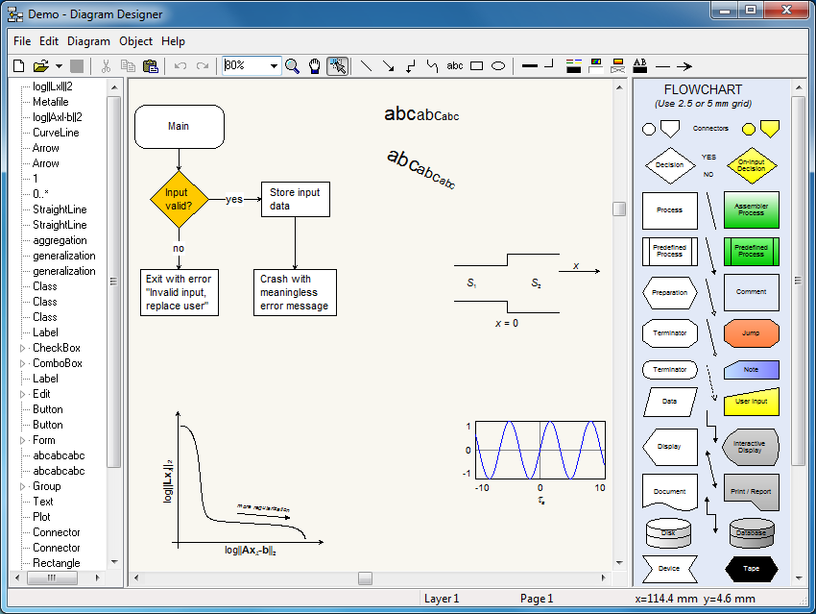Select aggregation in the object tree
The height and width of the screenshot is (614, 816).
tap(60, 240)
